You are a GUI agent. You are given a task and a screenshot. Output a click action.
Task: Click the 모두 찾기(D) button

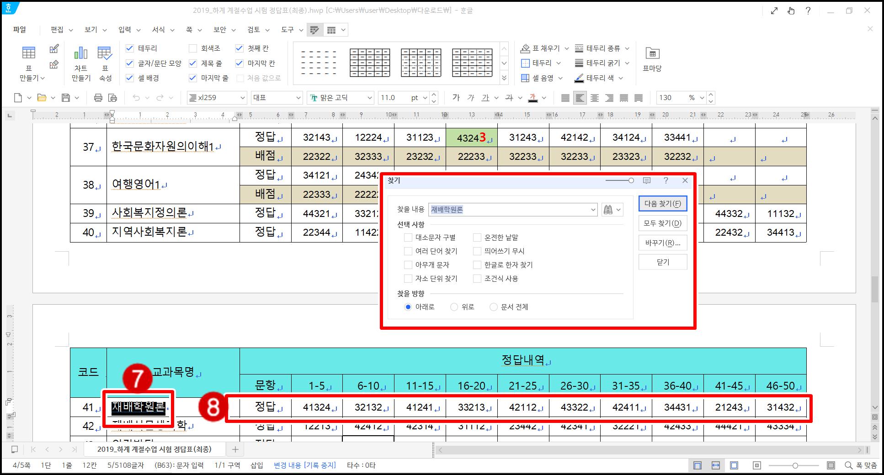663,223
